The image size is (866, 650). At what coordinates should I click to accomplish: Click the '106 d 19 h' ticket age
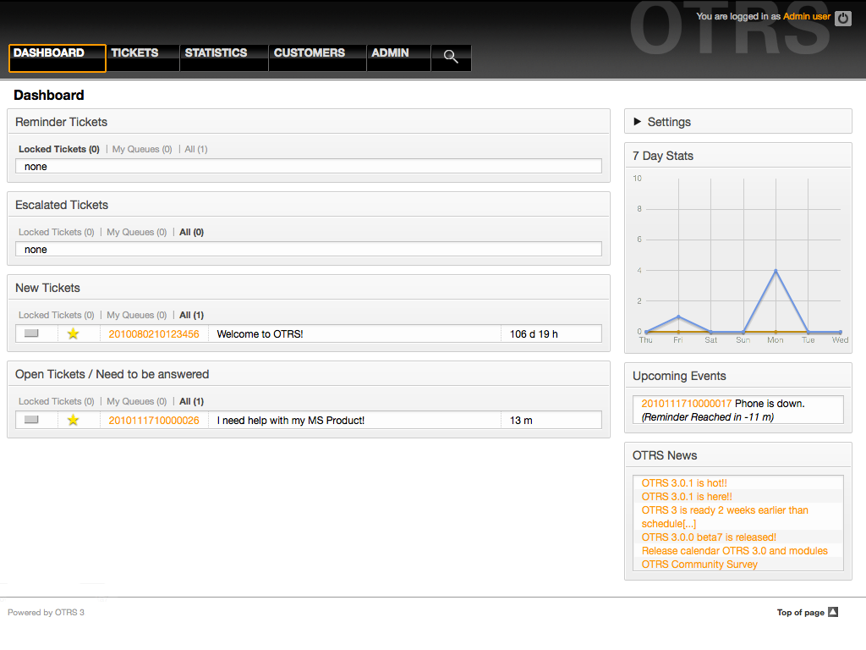(x=534, y=333)
